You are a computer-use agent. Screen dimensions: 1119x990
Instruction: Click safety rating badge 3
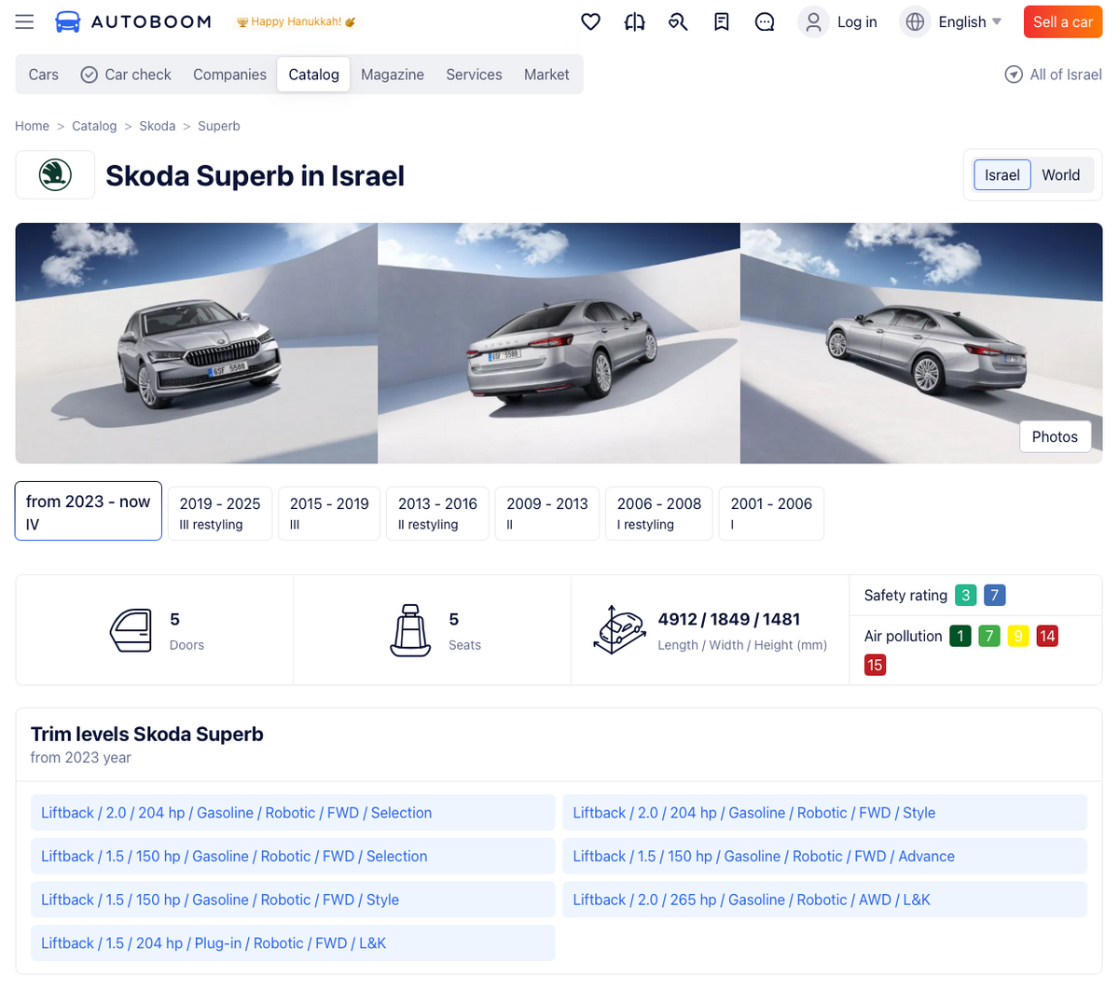tap(965, 595)
